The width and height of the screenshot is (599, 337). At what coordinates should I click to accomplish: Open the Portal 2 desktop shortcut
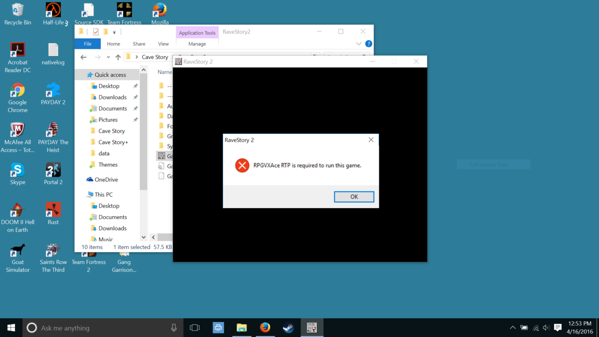(x=53, y=174)
